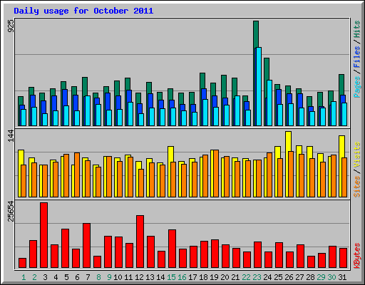
Task: Select the "25654" axis value
Action: click(x=11, y=212)
